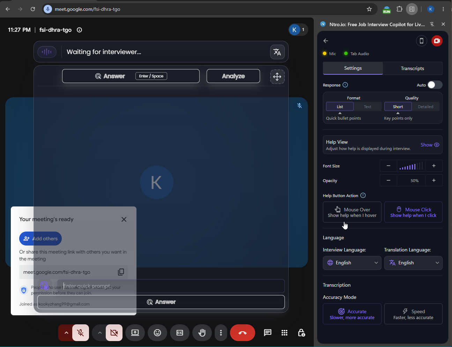Toggle browser side panel icon
Image resolution: width=452 pixels, height=347 pixels.
pos(412,9)
